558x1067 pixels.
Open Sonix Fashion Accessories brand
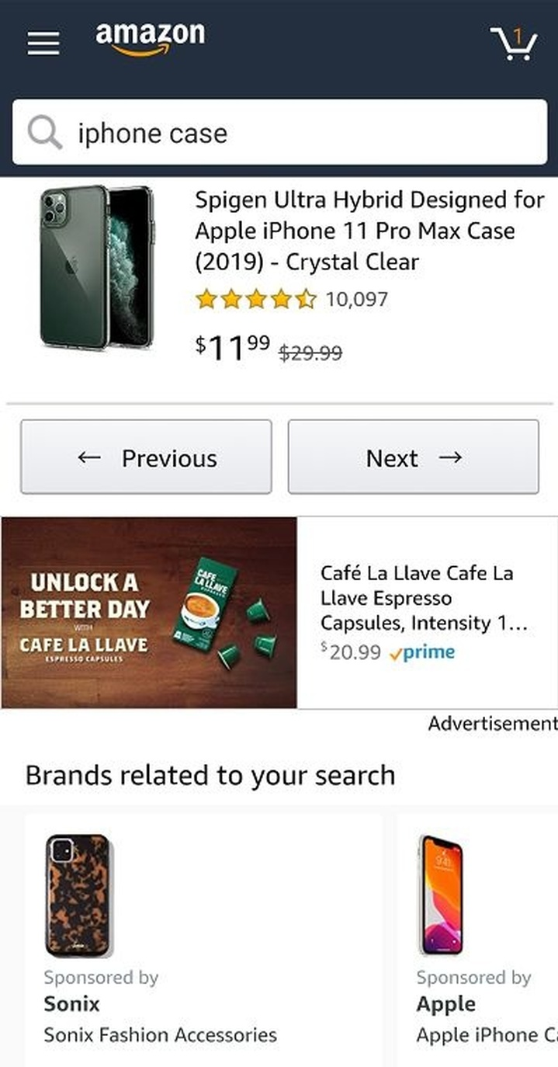160,1034
